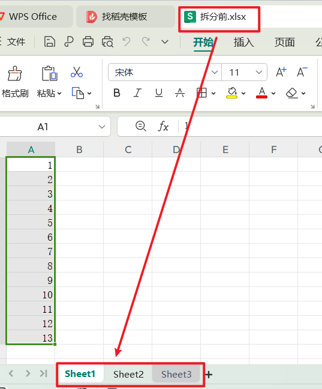Switch to the 开始 ribbon tab
Screen dimensions: 322x389
coord(203,42)
